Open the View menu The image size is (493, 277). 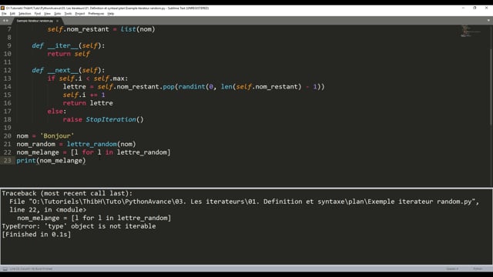pyautogui.click(x=47, y=14)
